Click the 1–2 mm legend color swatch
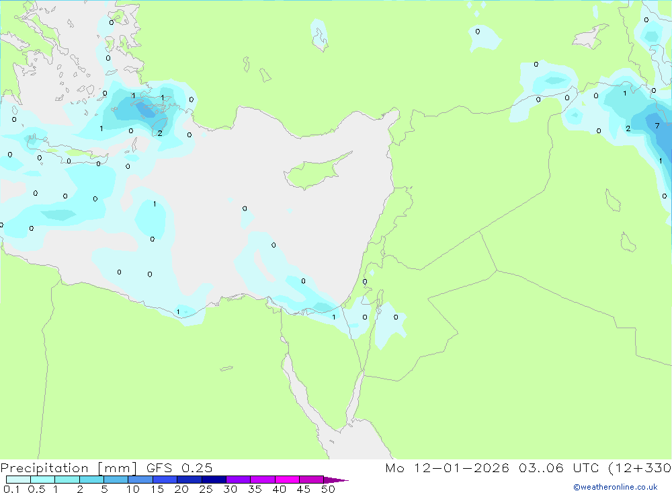The width and height of the screenshot is (672, 493). 67,480
